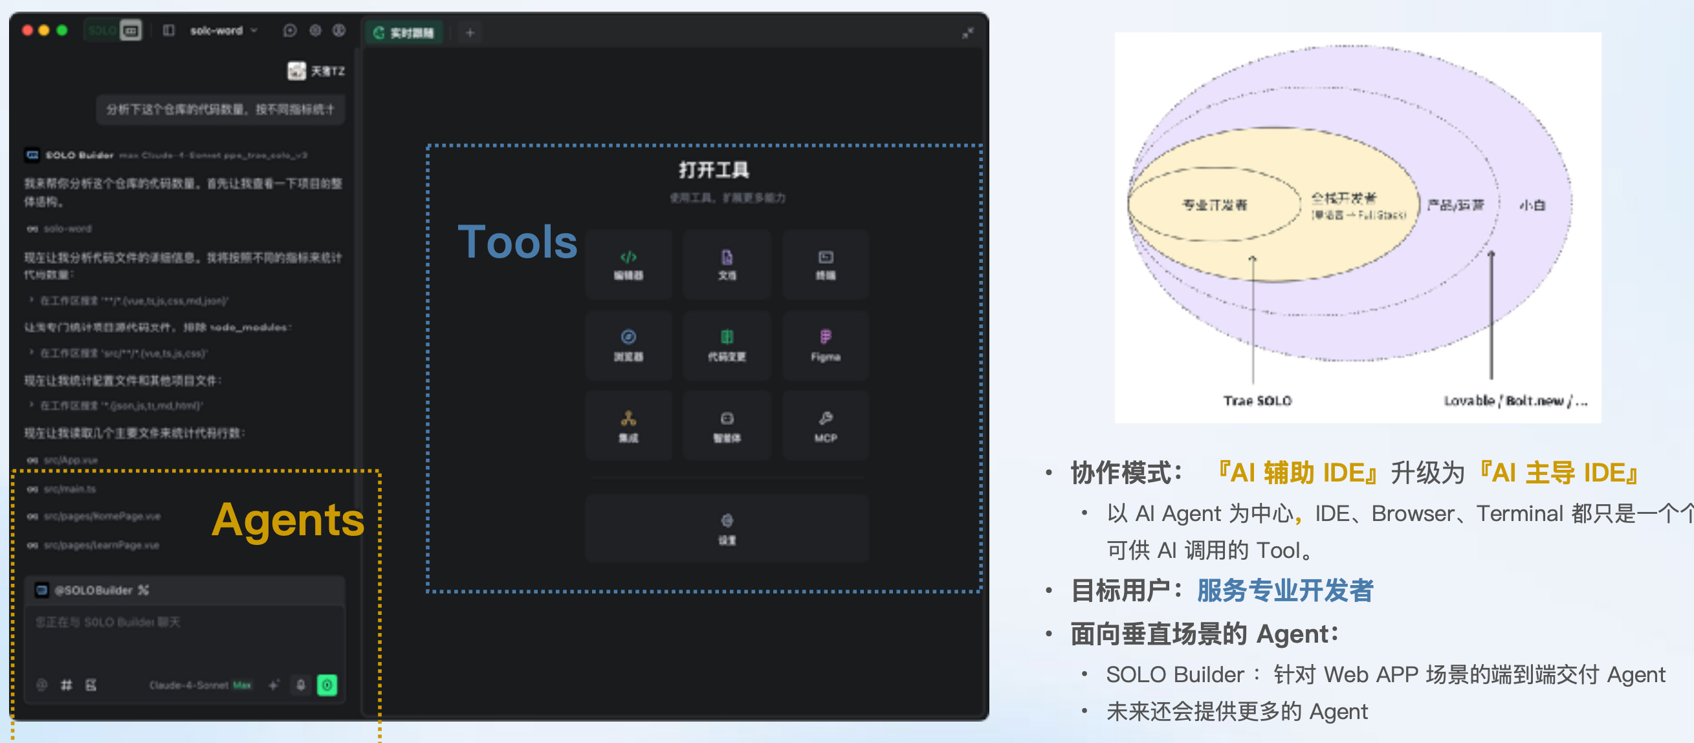Open the 智能体 (Agents) tool tile
The width and height of the screenshot is (1694, 743).
(726, 426)
